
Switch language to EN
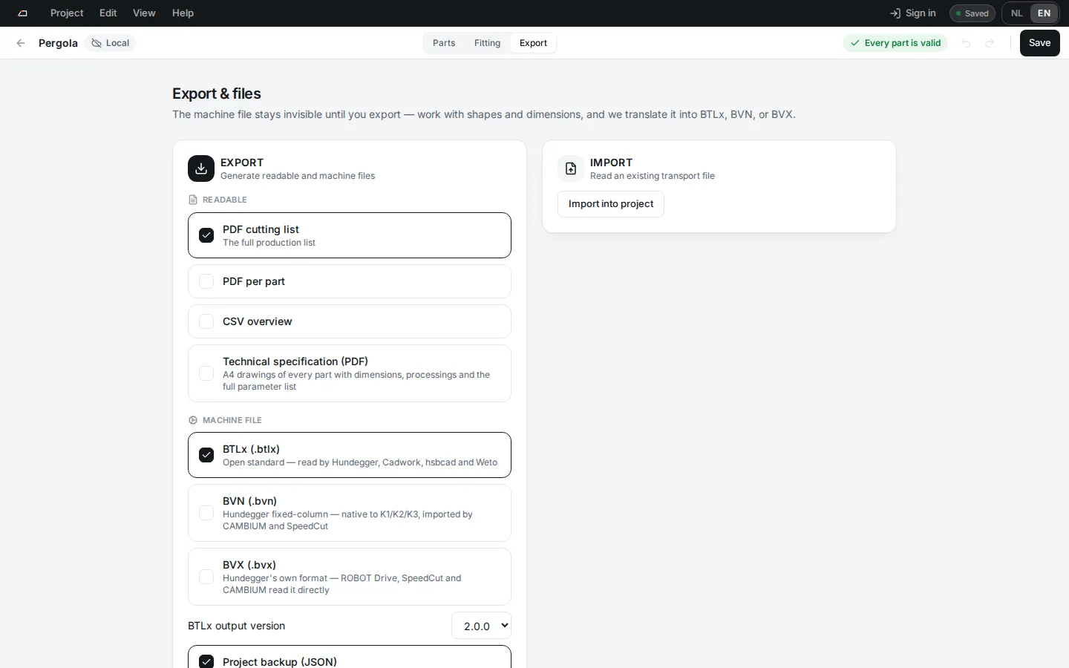(1044, 13)
